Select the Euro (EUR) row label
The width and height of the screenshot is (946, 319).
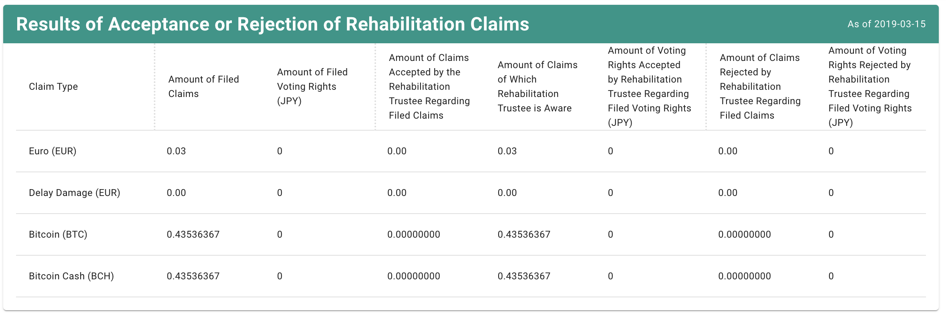click(x=52, y=151)
